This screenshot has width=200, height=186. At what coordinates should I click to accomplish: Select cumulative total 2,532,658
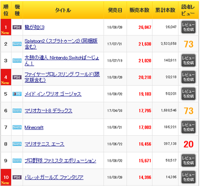coord(169,44)
